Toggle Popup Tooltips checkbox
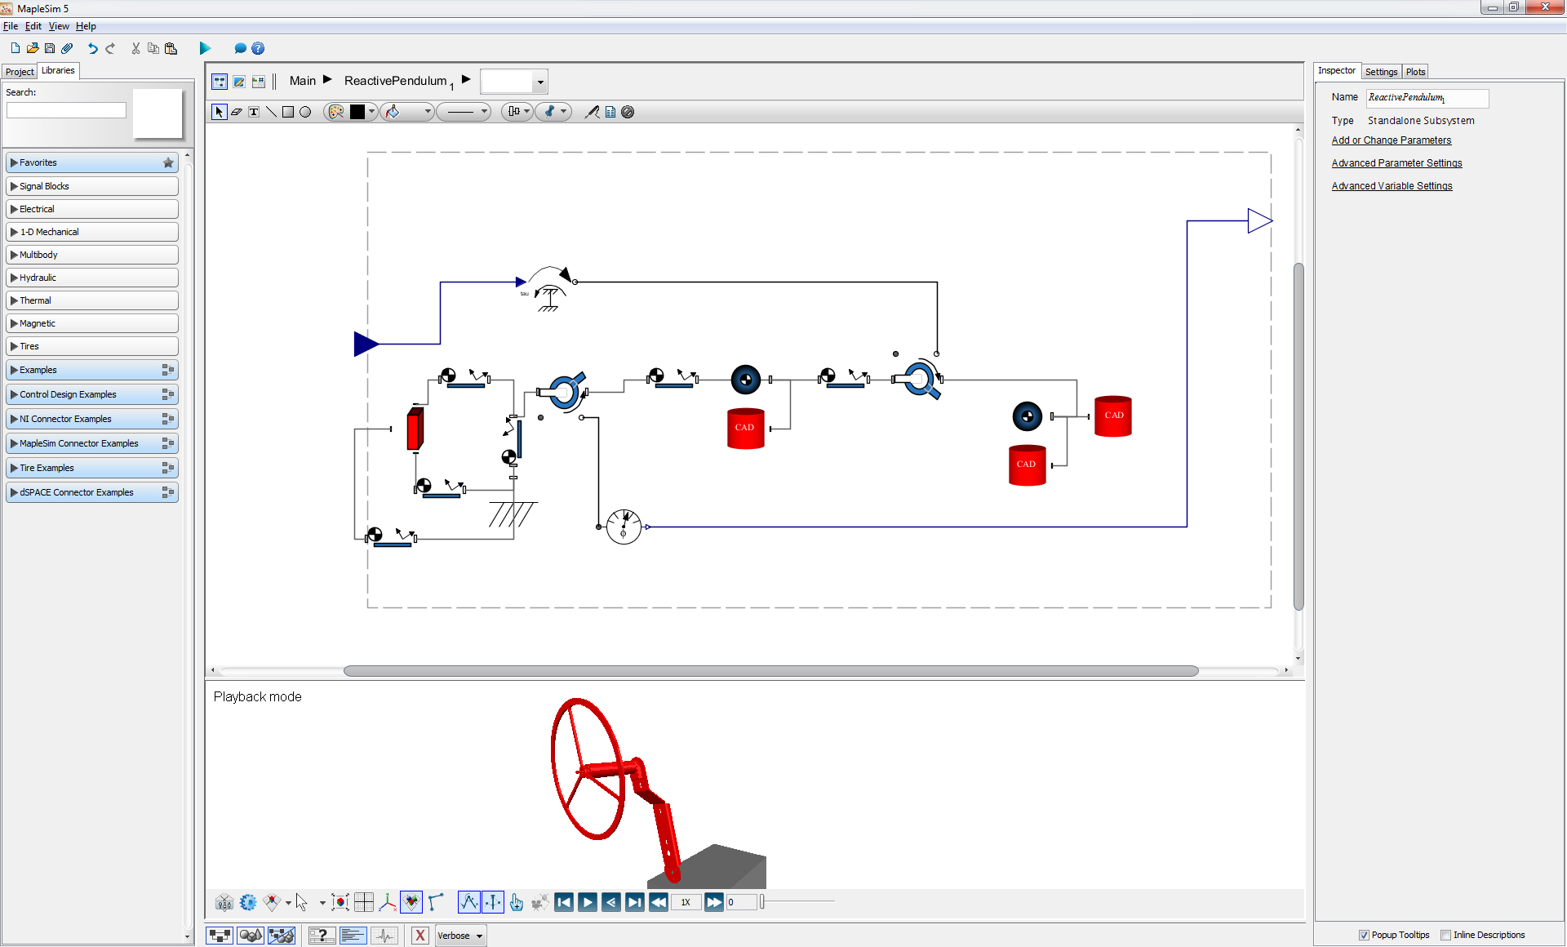Screen dimensions: 1567x947 (1364, 936)
